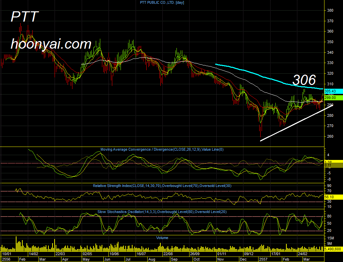343x262 pixels.
Task: Click the 24/02 date label
Action: pos(302,254)
